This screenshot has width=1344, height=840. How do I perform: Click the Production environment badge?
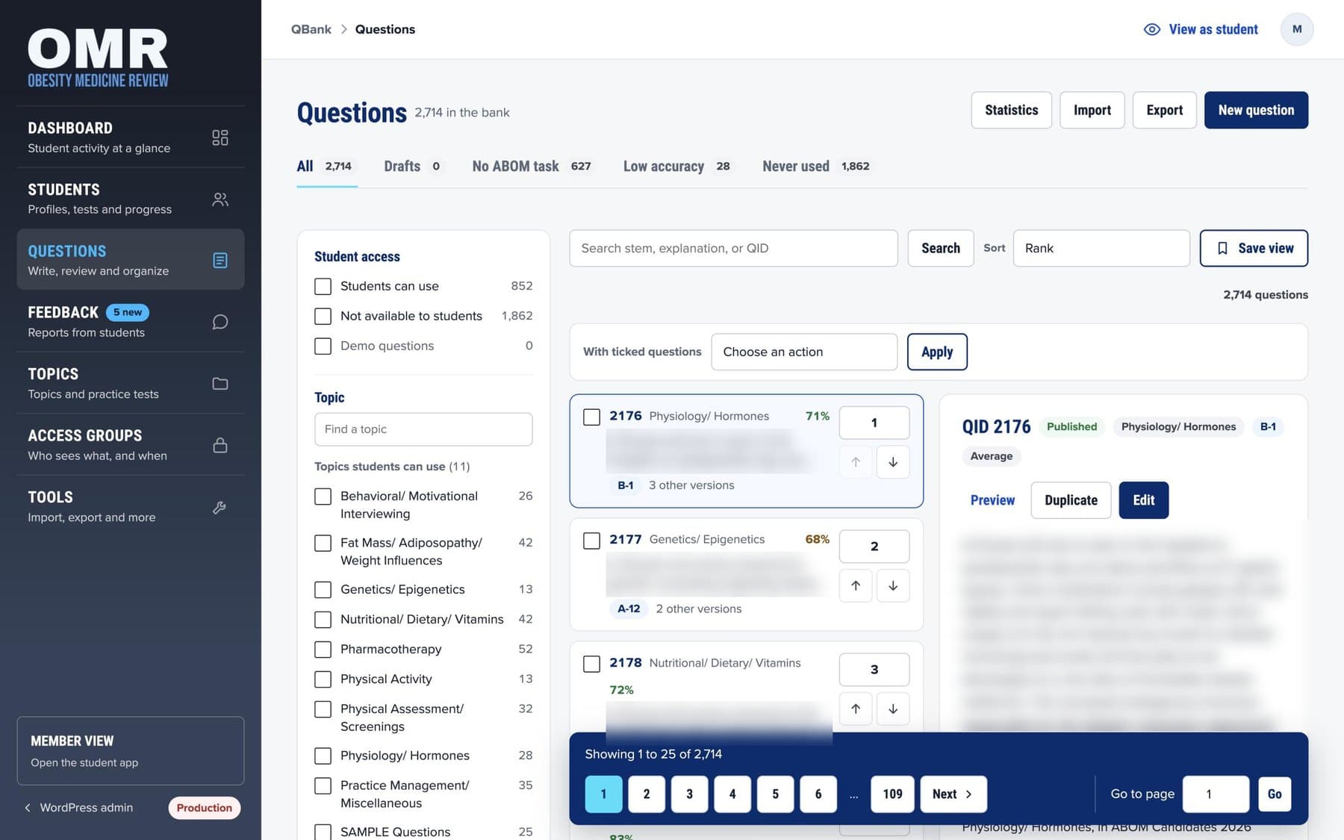point(204,808)
